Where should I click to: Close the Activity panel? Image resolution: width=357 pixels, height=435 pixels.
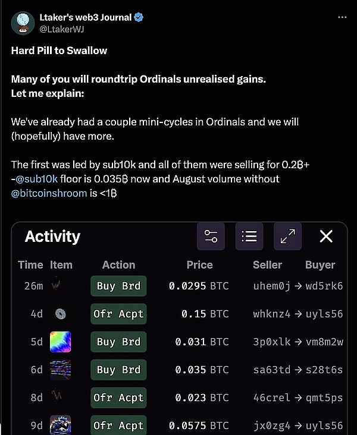(x=326, y=237)
